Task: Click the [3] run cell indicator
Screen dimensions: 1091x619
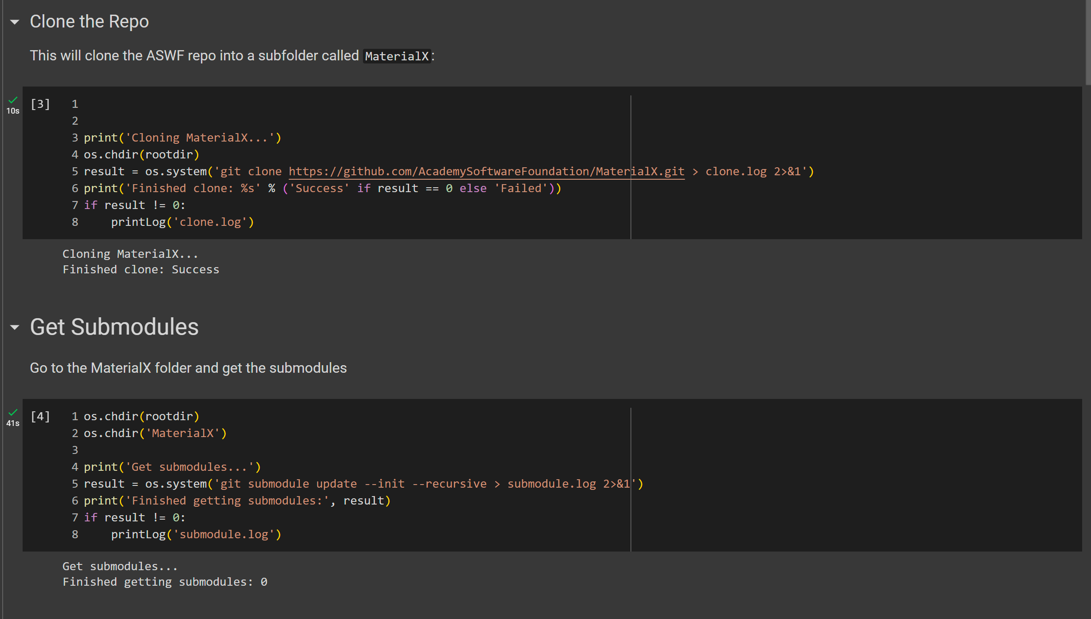Action: point(40,104)
